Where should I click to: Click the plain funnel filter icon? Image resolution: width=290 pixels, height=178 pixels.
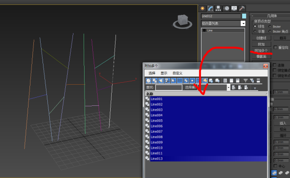pyautogui.click(x=246, y=81)
